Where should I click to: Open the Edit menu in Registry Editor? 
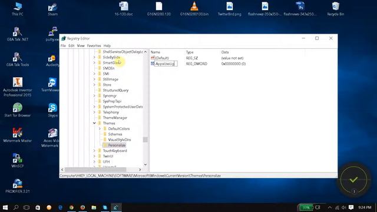tap(71, 46)
